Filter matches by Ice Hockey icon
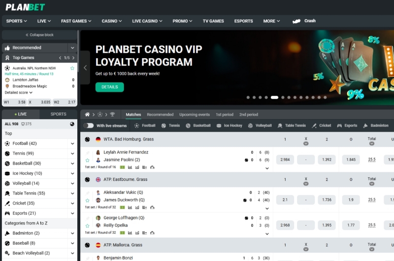This screenshot has height=261, width=394. [x=219, y=126]
